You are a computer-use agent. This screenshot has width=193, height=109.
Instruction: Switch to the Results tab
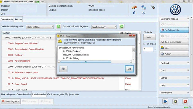coord(18,20)
